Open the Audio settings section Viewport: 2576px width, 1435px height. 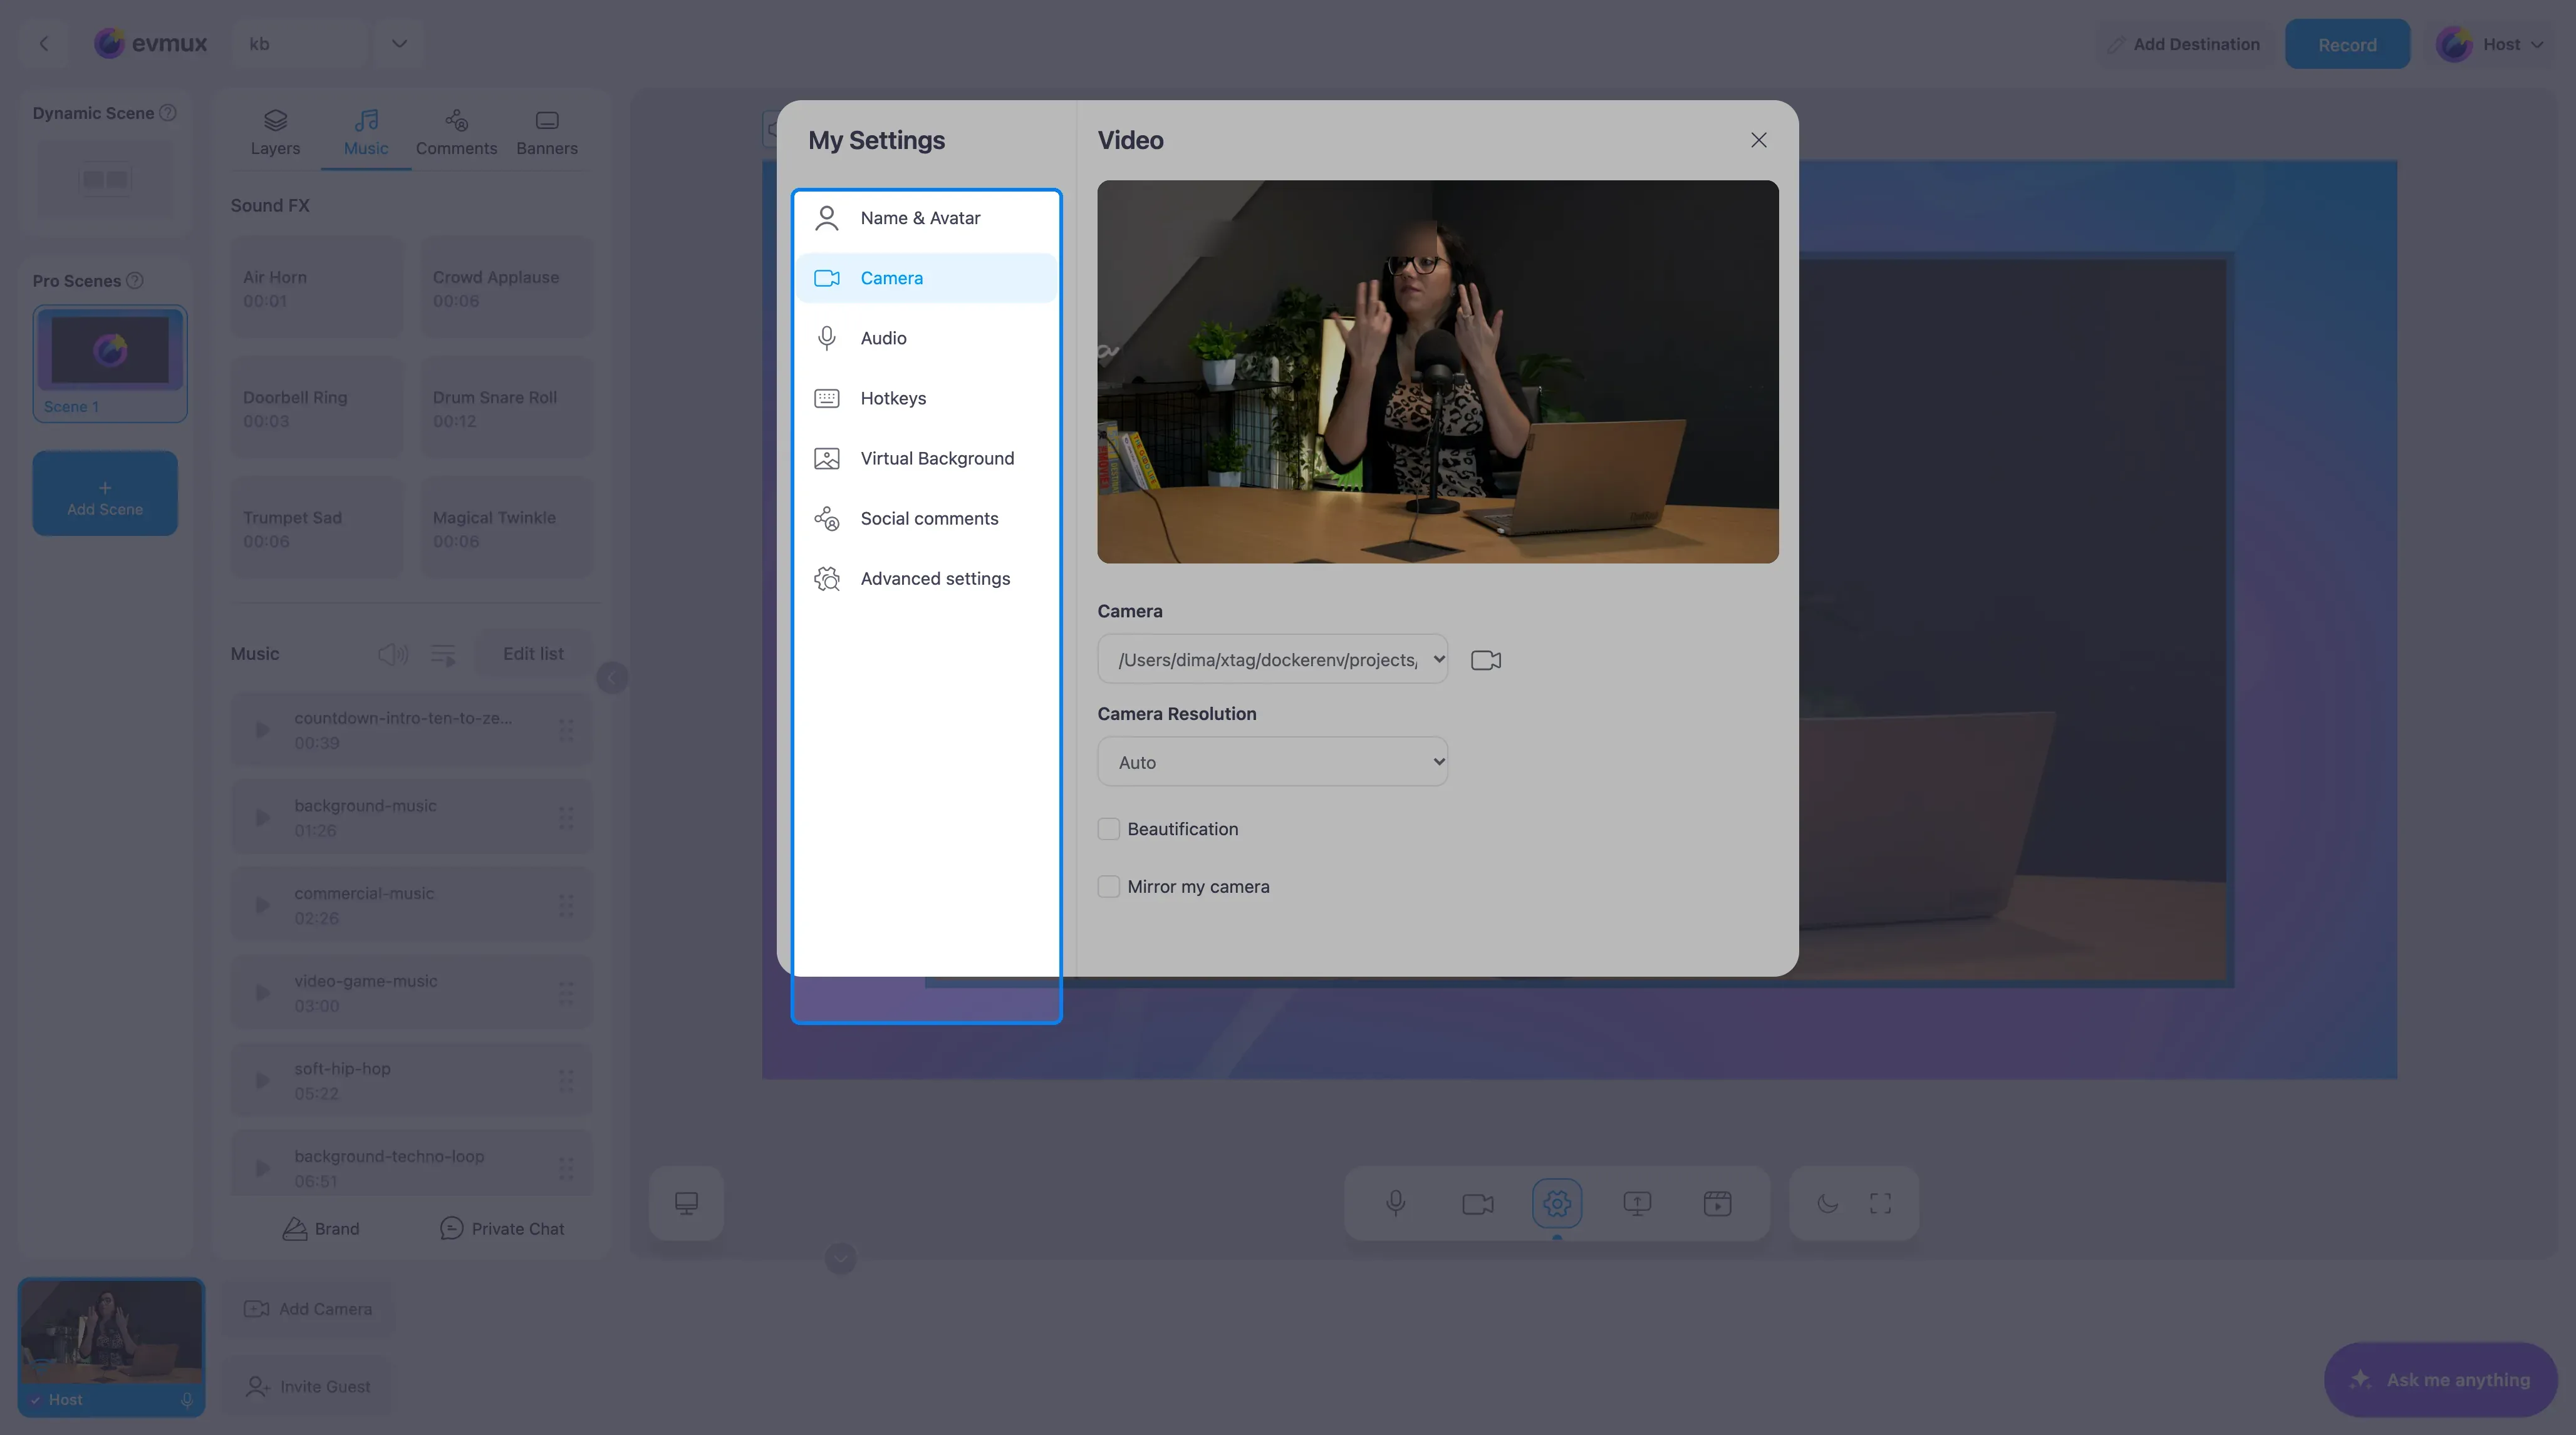click(x=926, y=337)
